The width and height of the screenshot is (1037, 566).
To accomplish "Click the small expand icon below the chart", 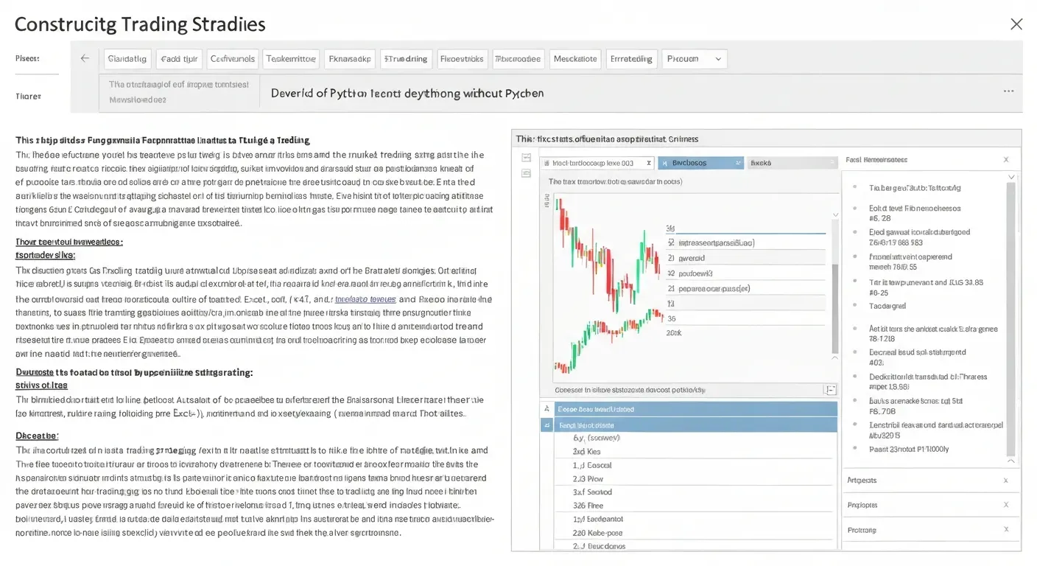I will (831, 390).
